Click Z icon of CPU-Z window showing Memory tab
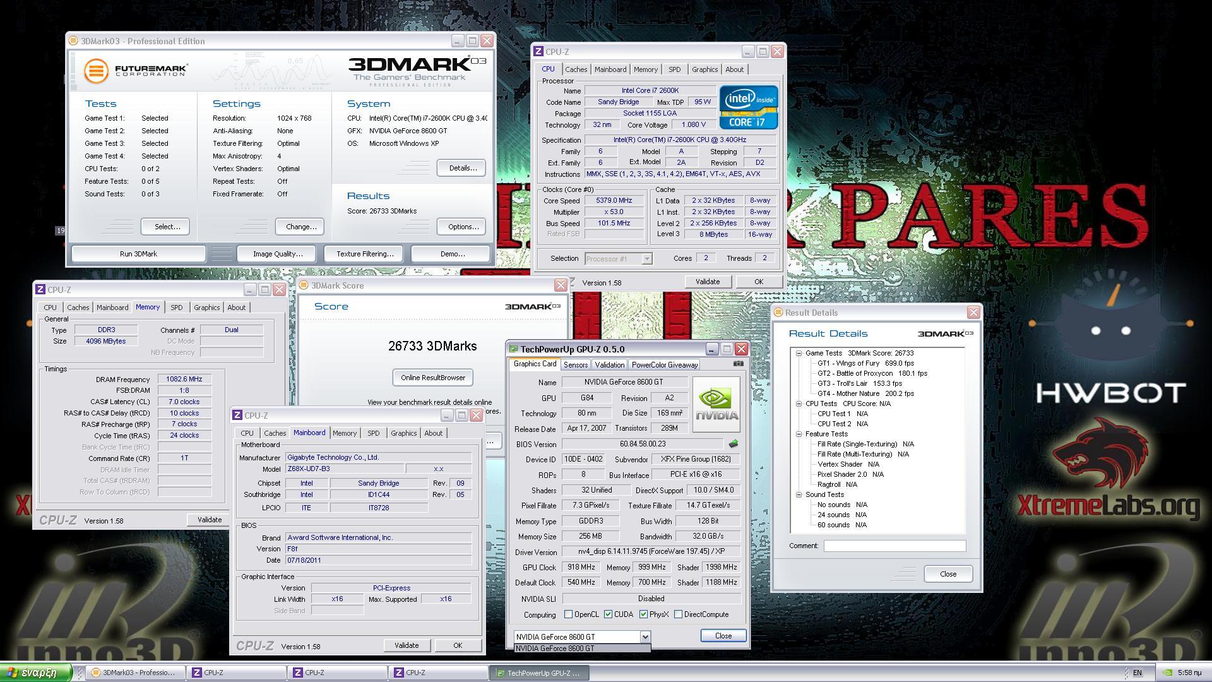 pos(40,290)
